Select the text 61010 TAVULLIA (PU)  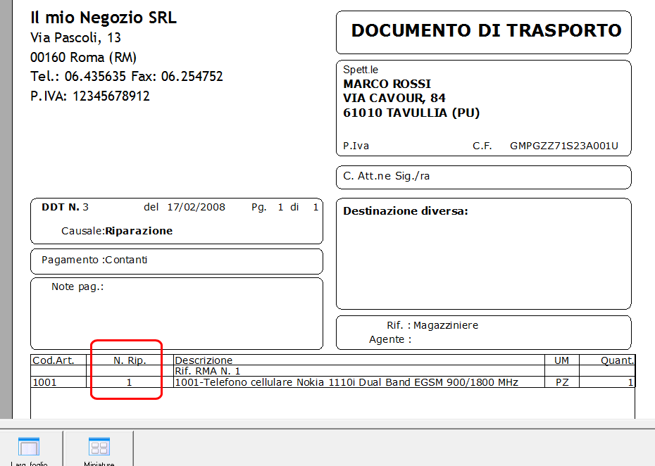click(x=411, y=113)
